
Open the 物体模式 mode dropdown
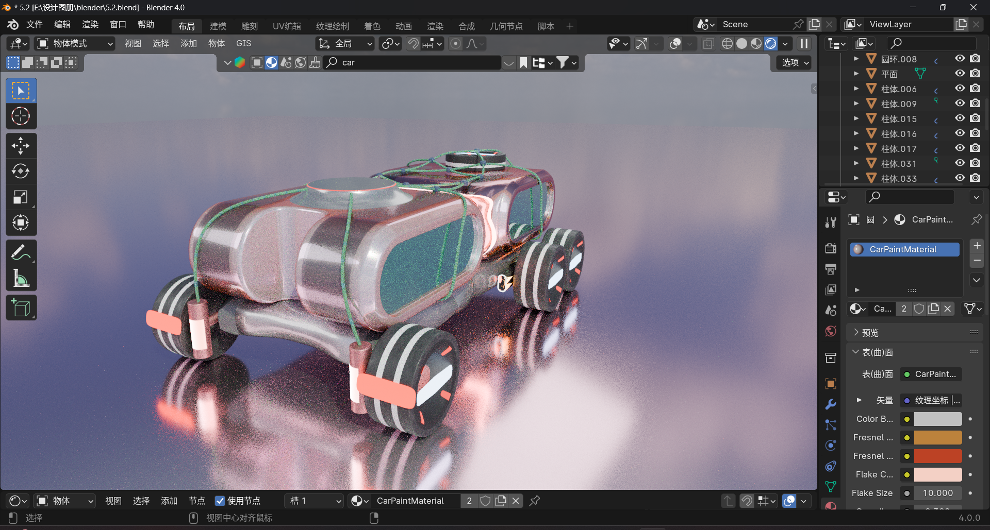74,44
